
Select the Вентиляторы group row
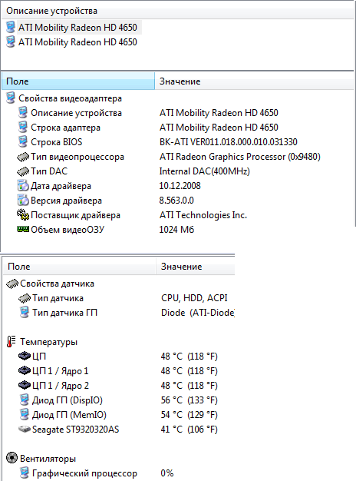pos(48,459)
